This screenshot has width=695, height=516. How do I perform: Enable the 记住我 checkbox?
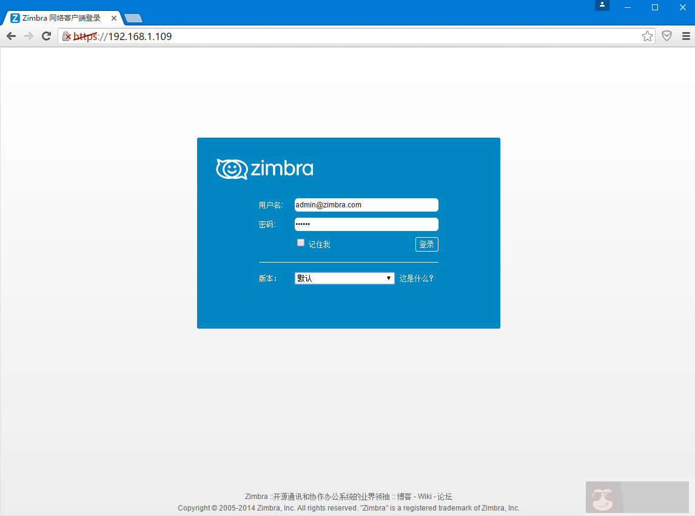click(x=301, y=242)
